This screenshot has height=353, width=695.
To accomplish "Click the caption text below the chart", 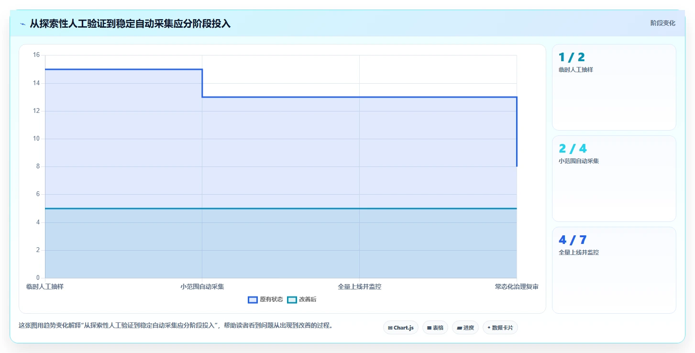I will 176,325.
